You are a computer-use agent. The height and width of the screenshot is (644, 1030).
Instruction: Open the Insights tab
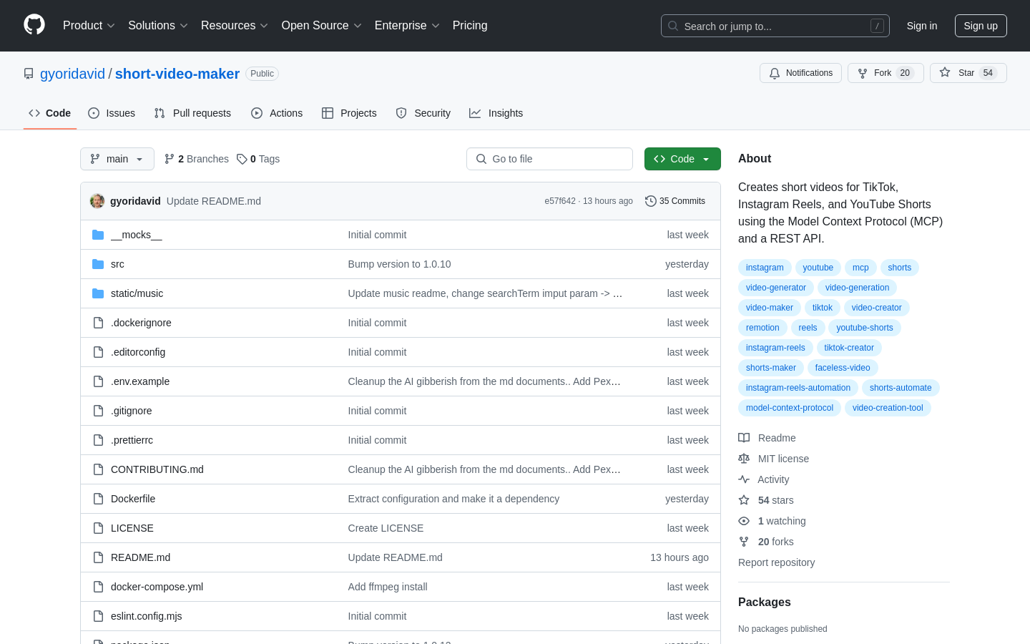click(x=496, y=113)
